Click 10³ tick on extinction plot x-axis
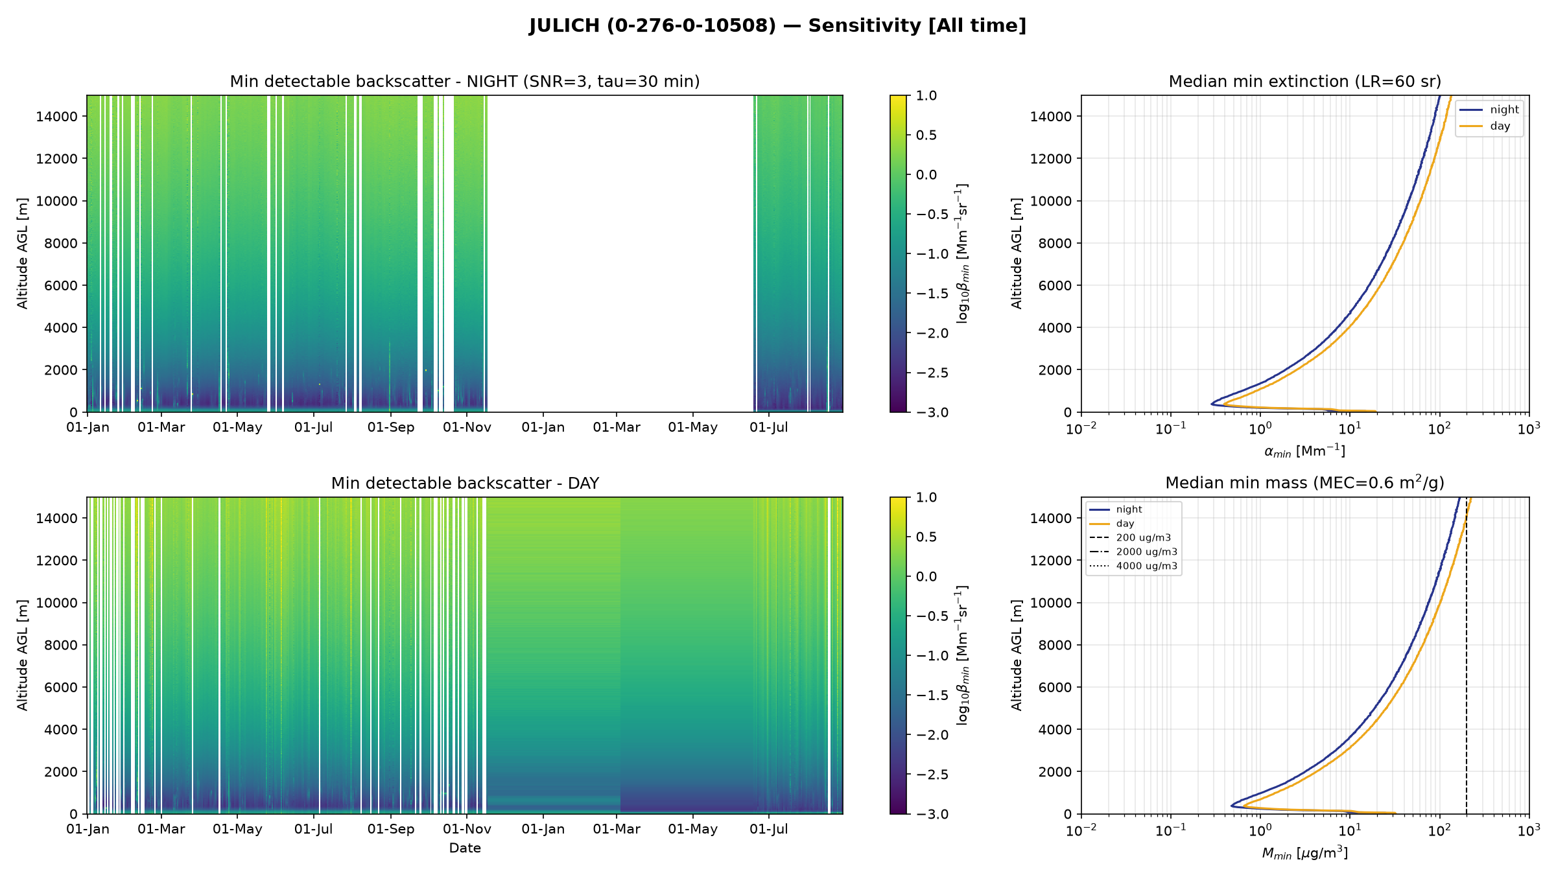The height and width of the screenshot is (875, 1556). [1529, 428]
